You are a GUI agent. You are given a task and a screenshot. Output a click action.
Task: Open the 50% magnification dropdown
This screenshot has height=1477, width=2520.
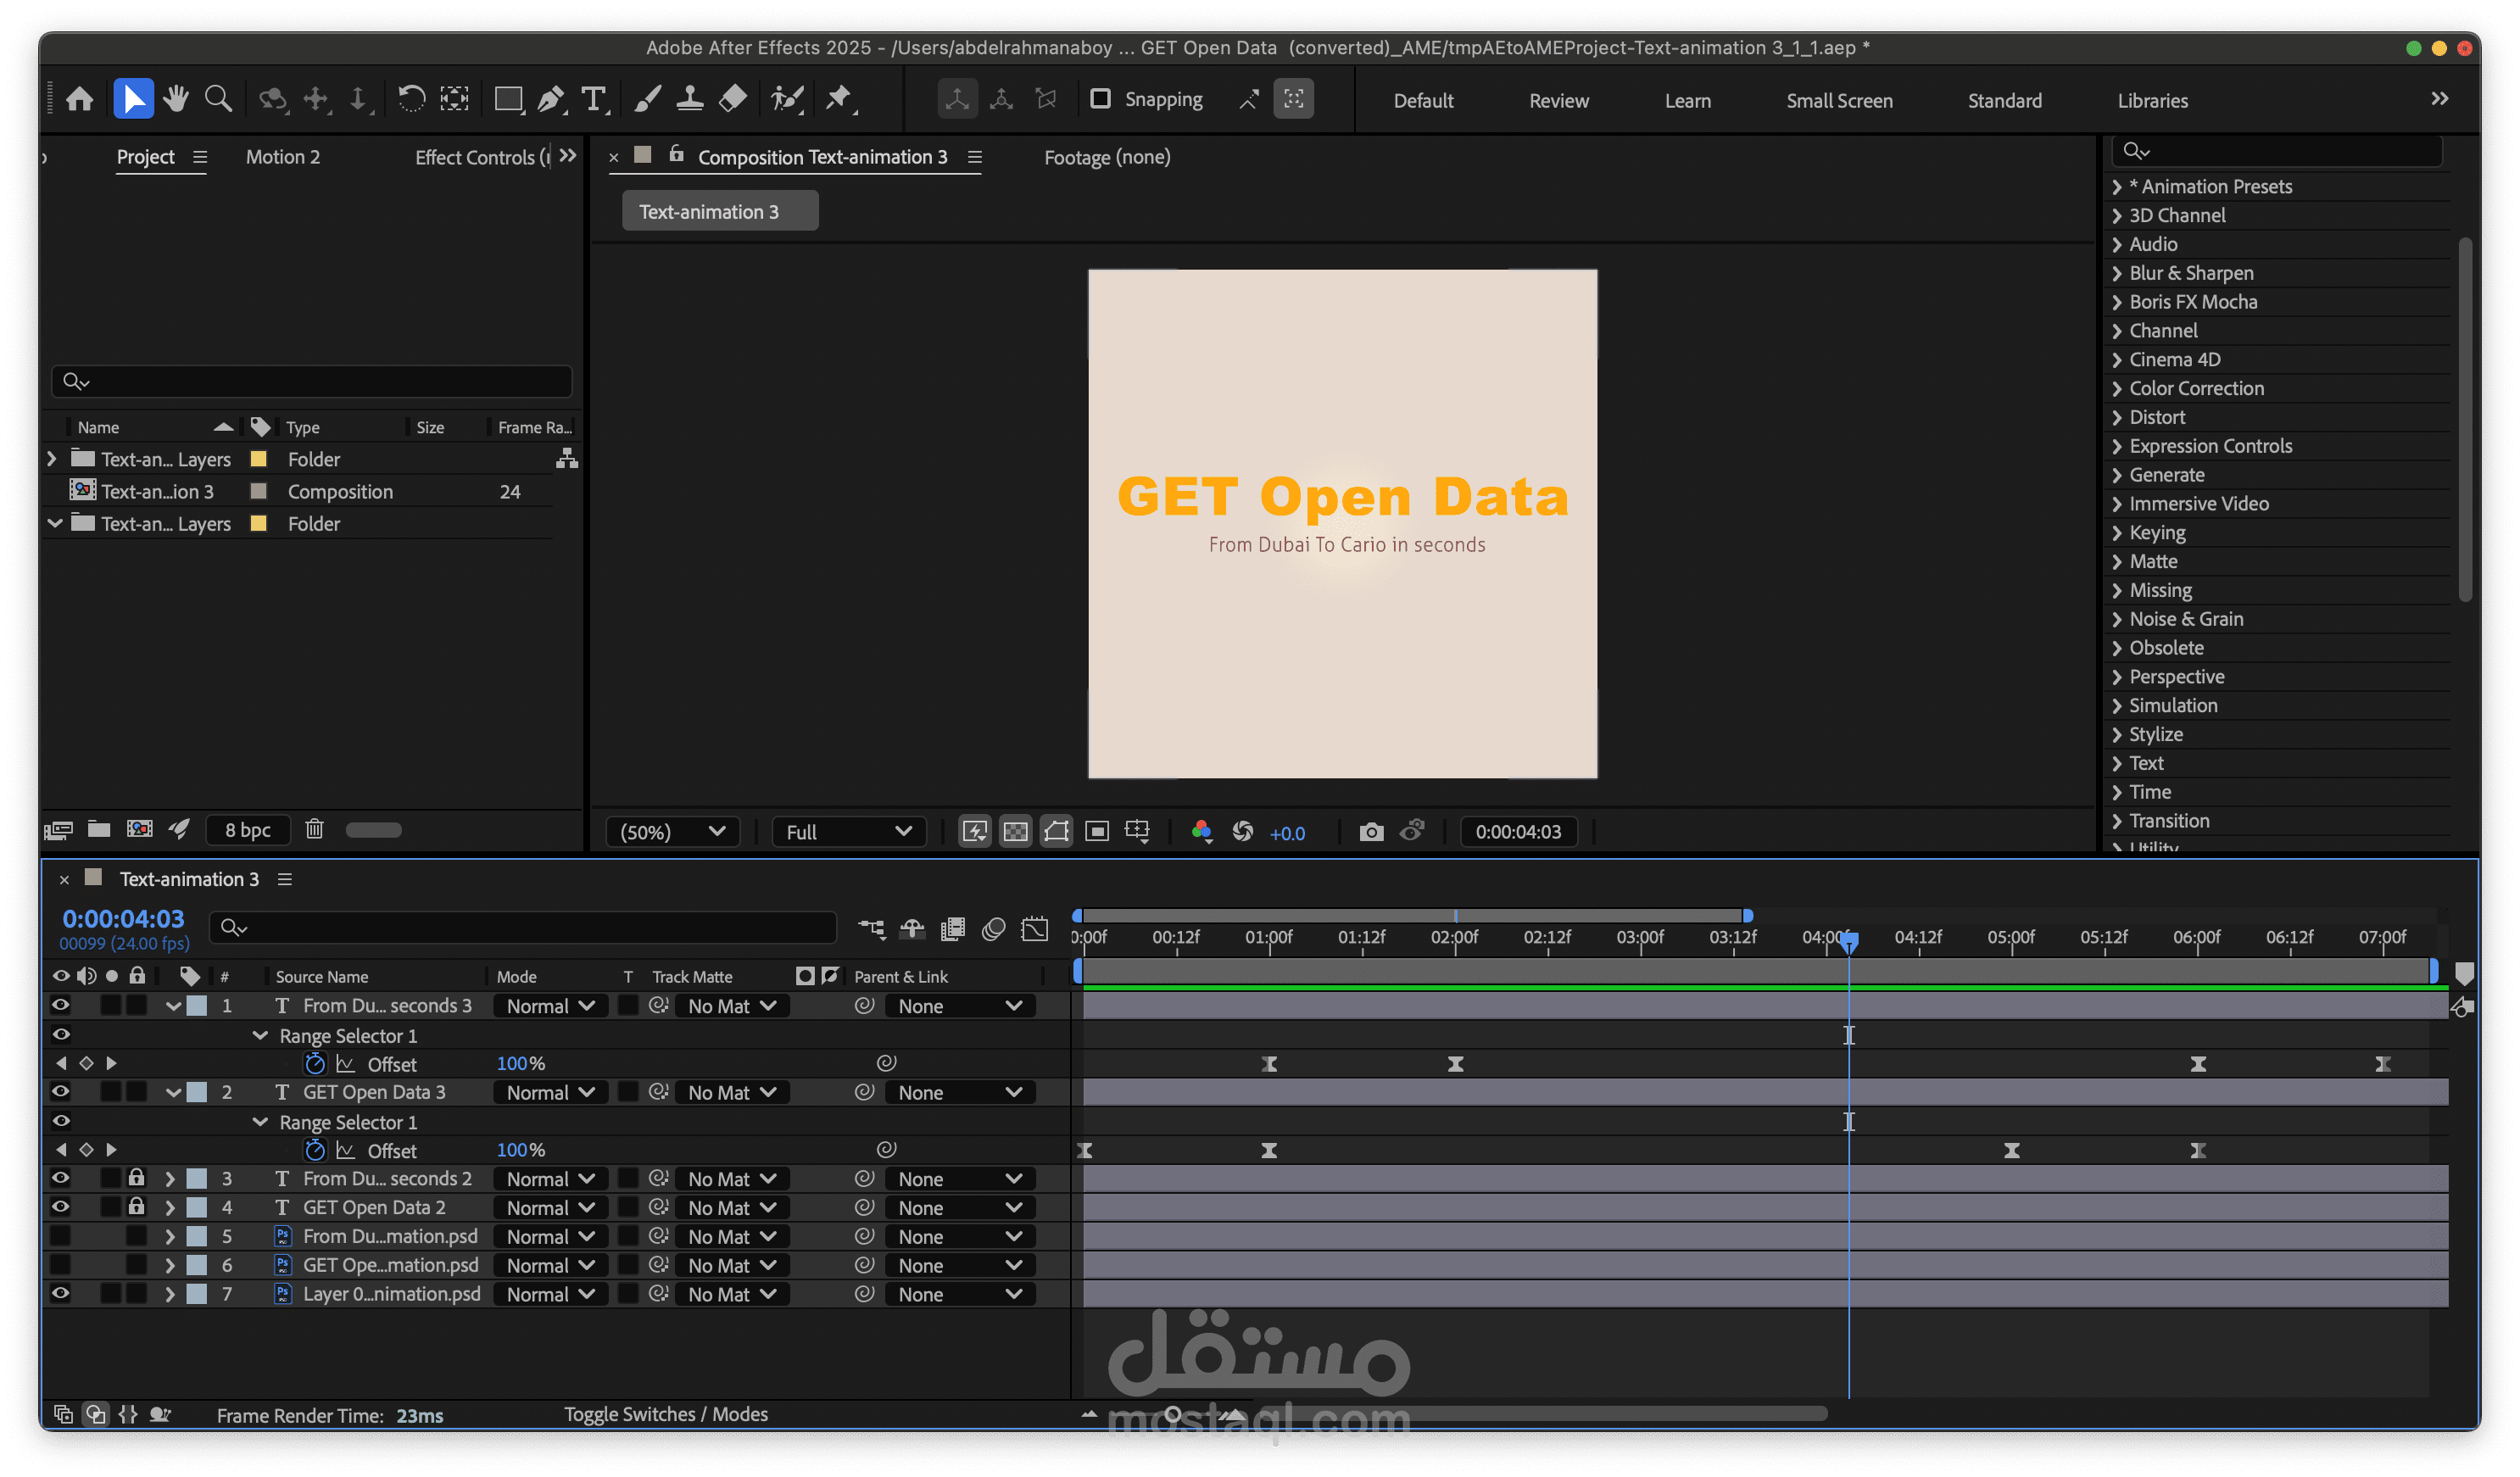[672, 832]
